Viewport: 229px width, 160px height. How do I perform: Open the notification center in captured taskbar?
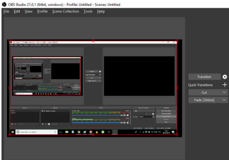point(173,132)
